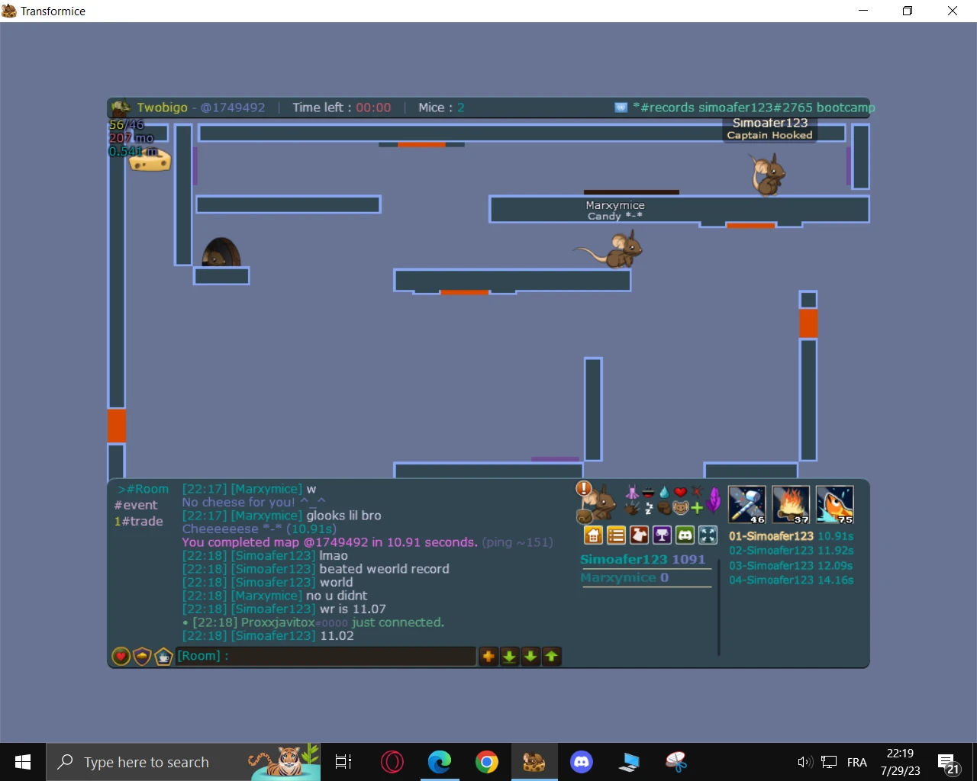977x781 pixels.
Task: Click the purple crystal emote icon
Action: pos(714,500)
